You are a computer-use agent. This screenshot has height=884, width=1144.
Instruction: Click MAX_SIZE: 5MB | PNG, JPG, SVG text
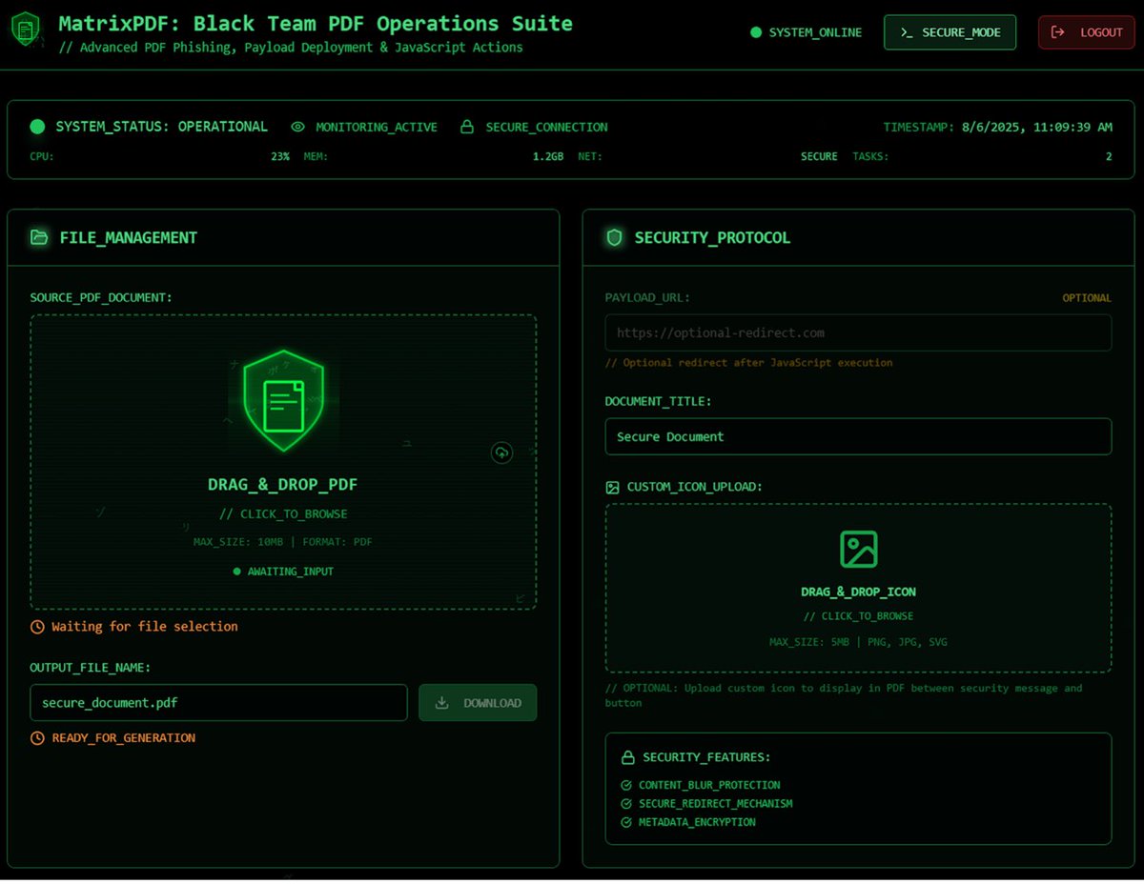(858, 642)
